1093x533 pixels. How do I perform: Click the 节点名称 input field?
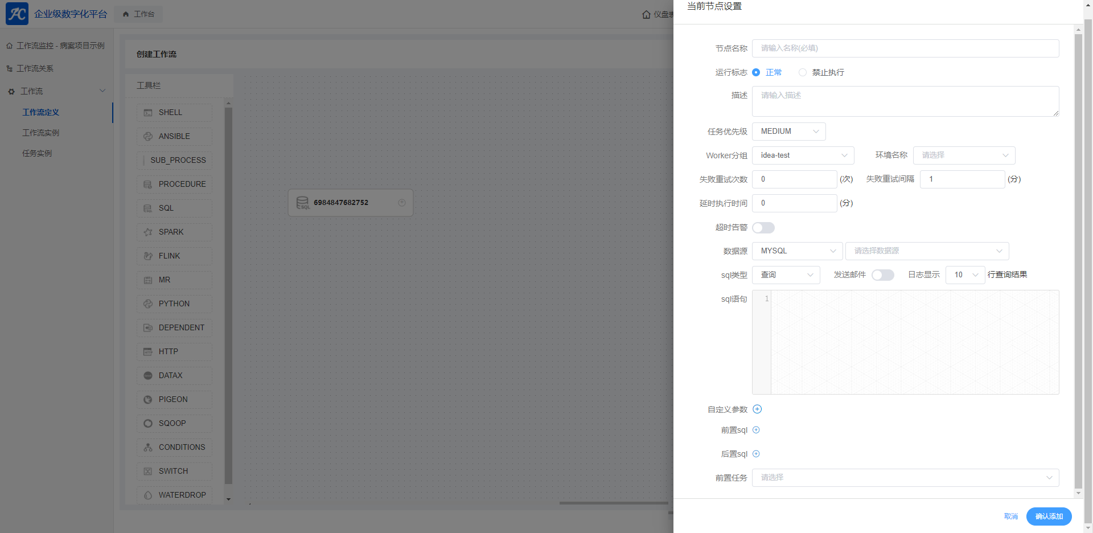[905, 48]
